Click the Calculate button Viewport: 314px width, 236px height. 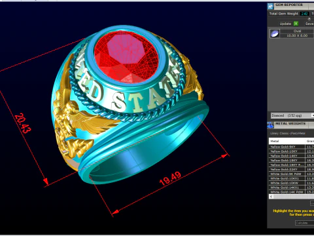(x=305, y=223)
